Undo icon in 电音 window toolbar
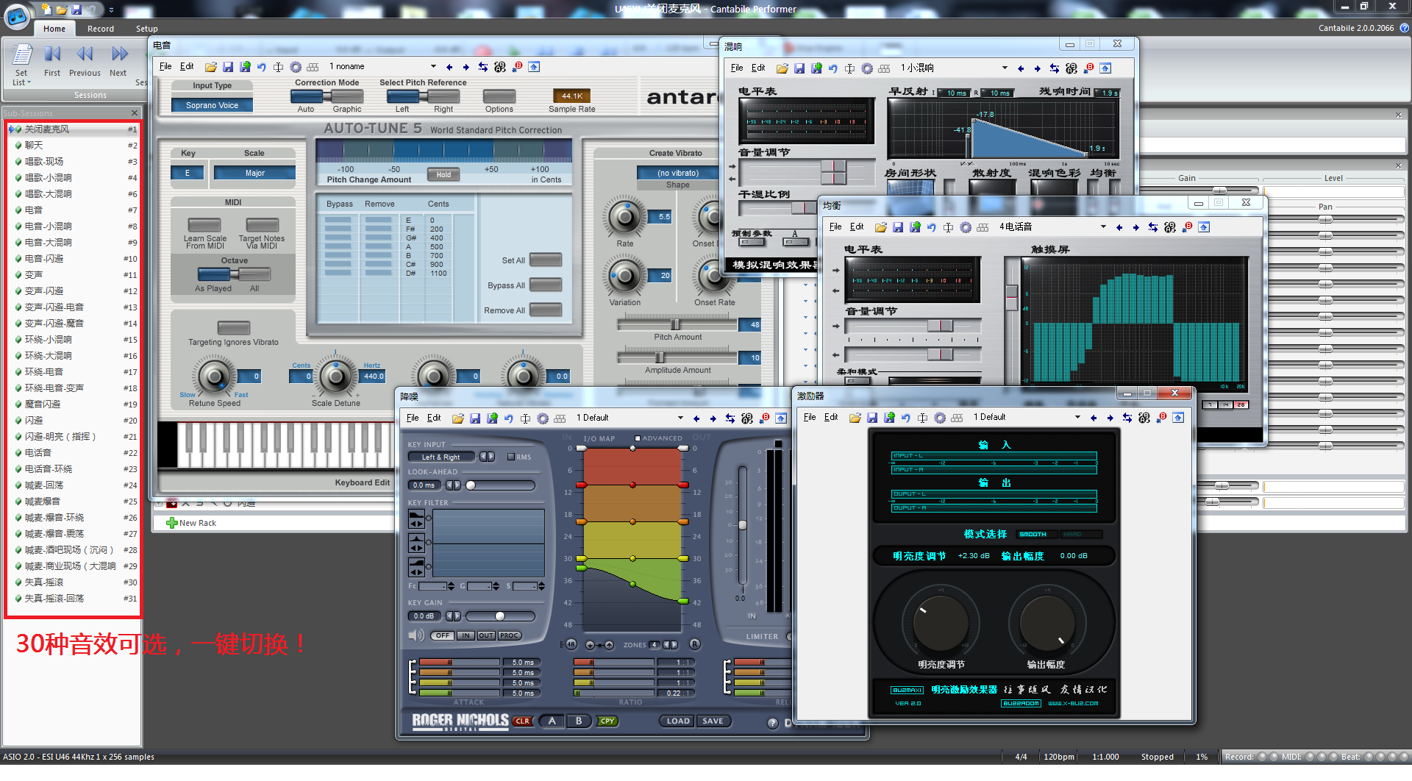This screenshot has width=1412, height=781. pyautogui.click(x=262, y=67)
